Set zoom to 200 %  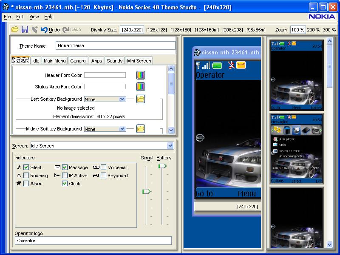pyautogui.click(x=313, y=30)
